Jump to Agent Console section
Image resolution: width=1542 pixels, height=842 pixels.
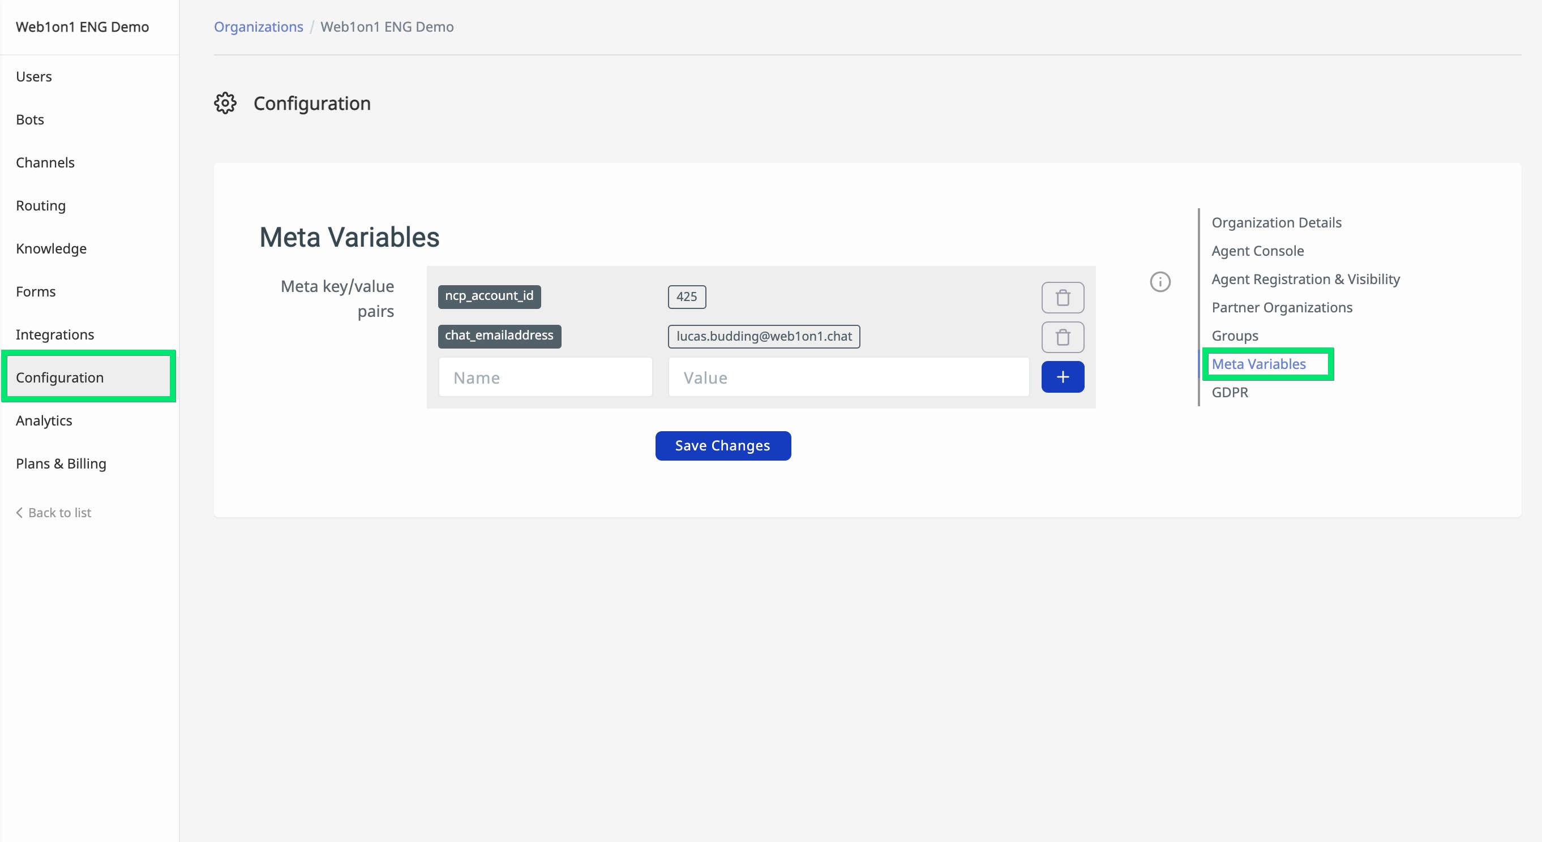pos(1257,251)
